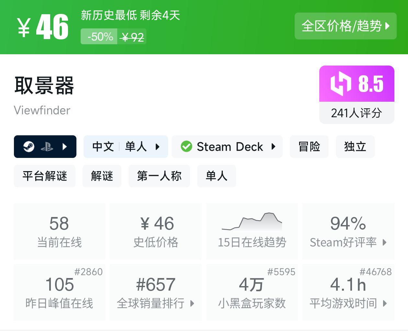The image size is (408, 331).
Task: Open the 第一人称 tag
Action: (159, 176)
